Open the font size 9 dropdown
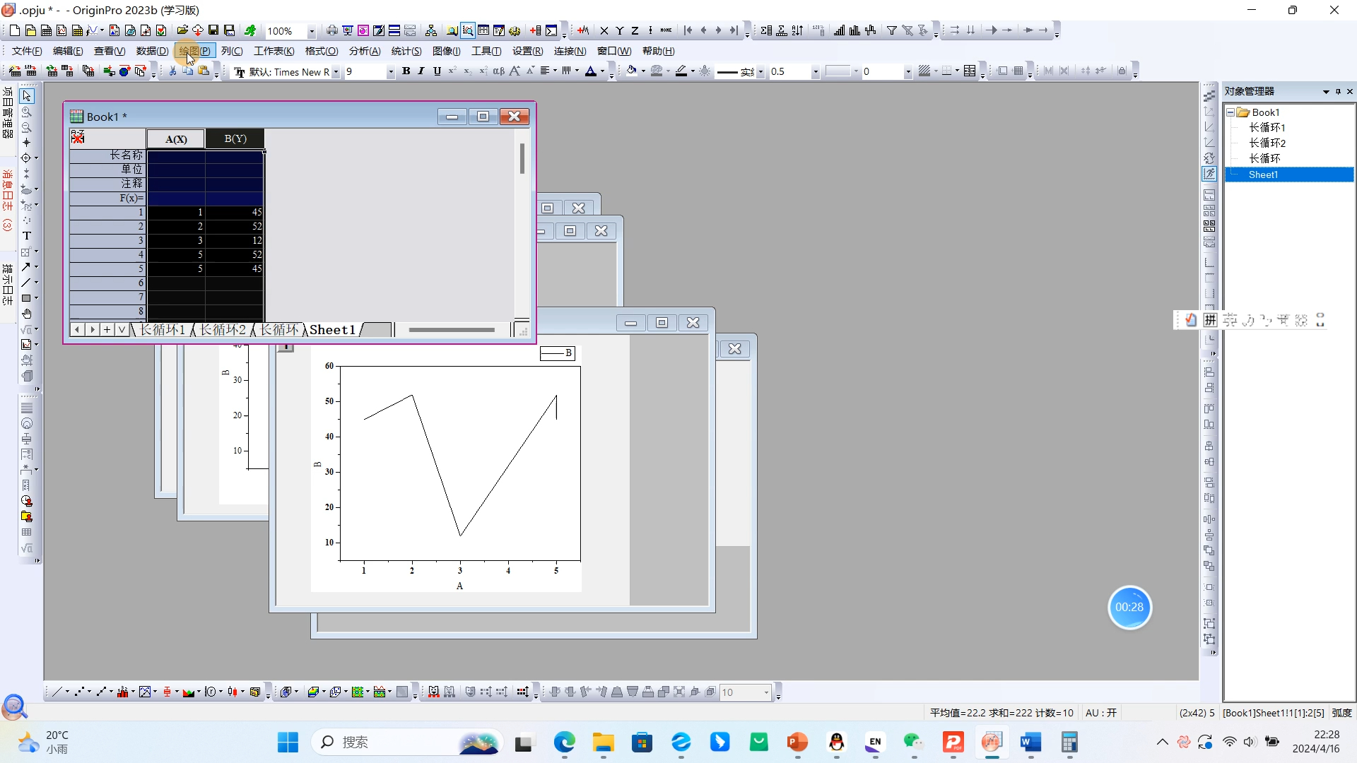 coord(390,72)
